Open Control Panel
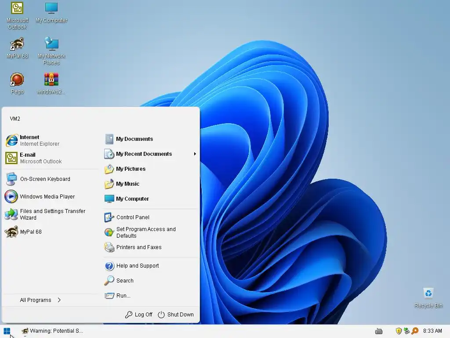The height and width of the screenshot is (338, 450). [150, 217]
